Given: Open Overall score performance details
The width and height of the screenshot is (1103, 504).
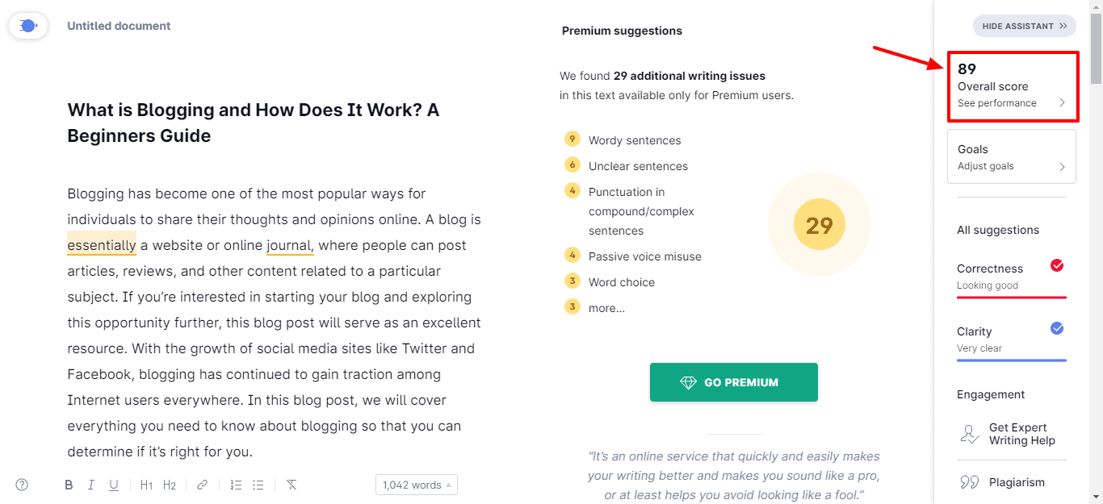Looking at the screenshot, I should [x=1012, y=86].
